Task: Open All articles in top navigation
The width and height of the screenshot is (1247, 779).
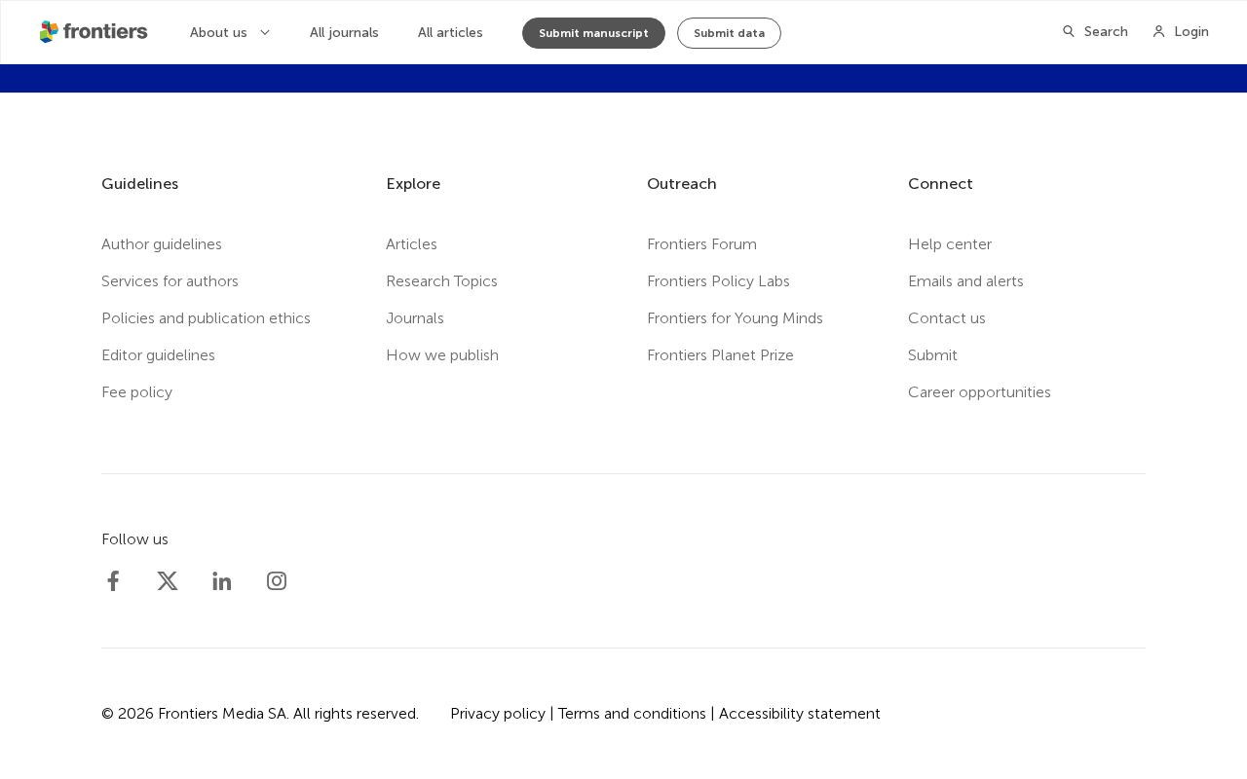Action: click(450, 32)
